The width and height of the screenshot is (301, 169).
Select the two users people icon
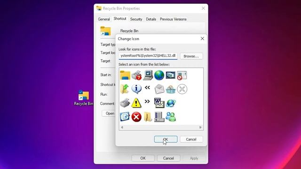(x=171, y=117)
